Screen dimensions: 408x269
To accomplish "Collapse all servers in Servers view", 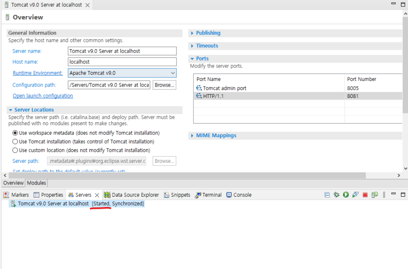I will coord(327,195).
